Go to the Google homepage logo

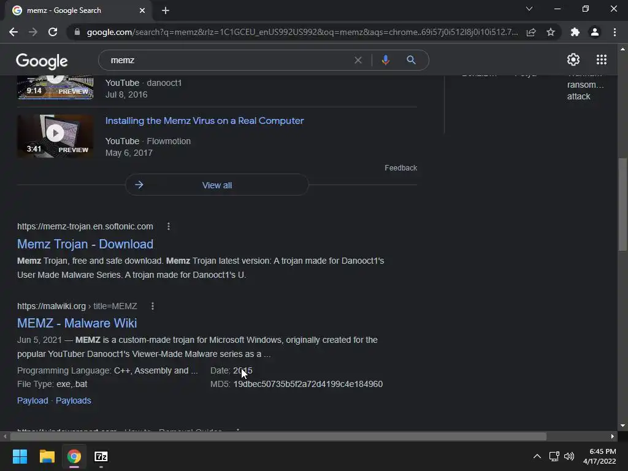pyautogui.click(x=42, y=61)
